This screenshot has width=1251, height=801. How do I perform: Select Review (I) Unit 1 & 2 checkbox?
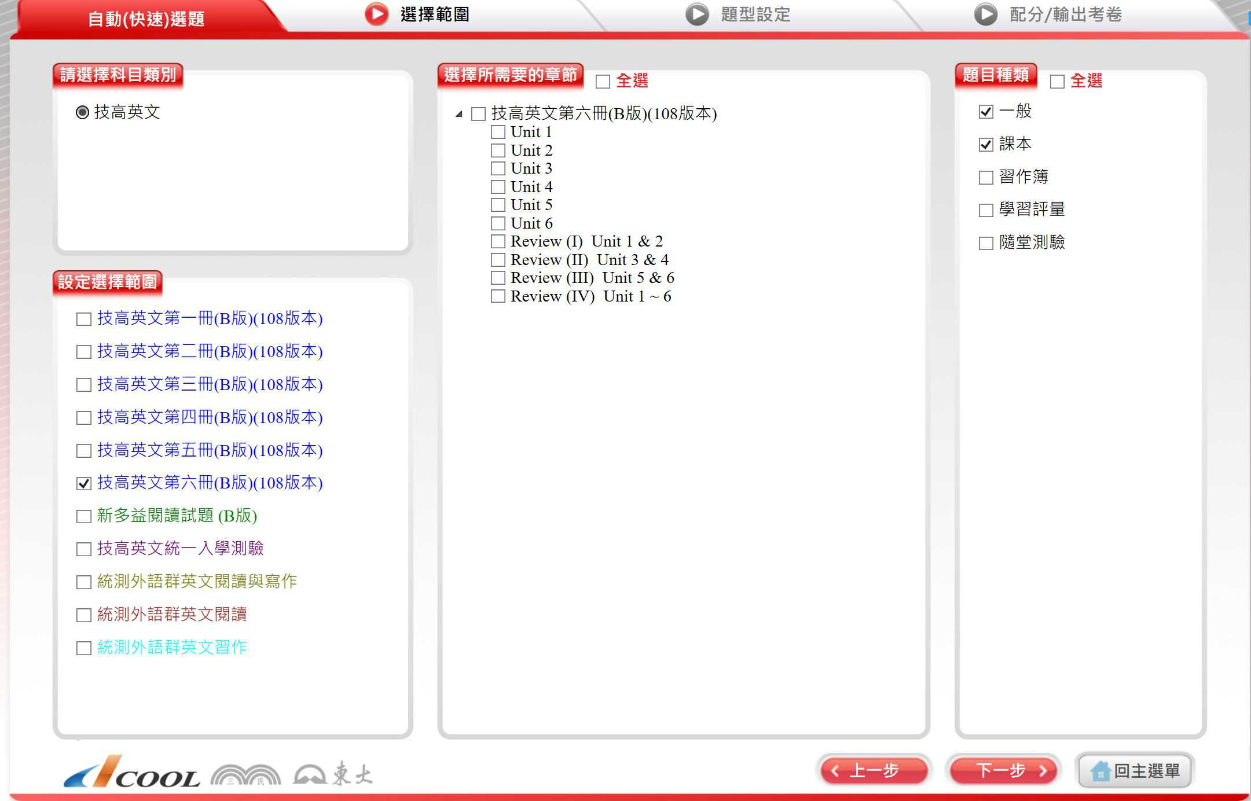(x=498, y=241)
